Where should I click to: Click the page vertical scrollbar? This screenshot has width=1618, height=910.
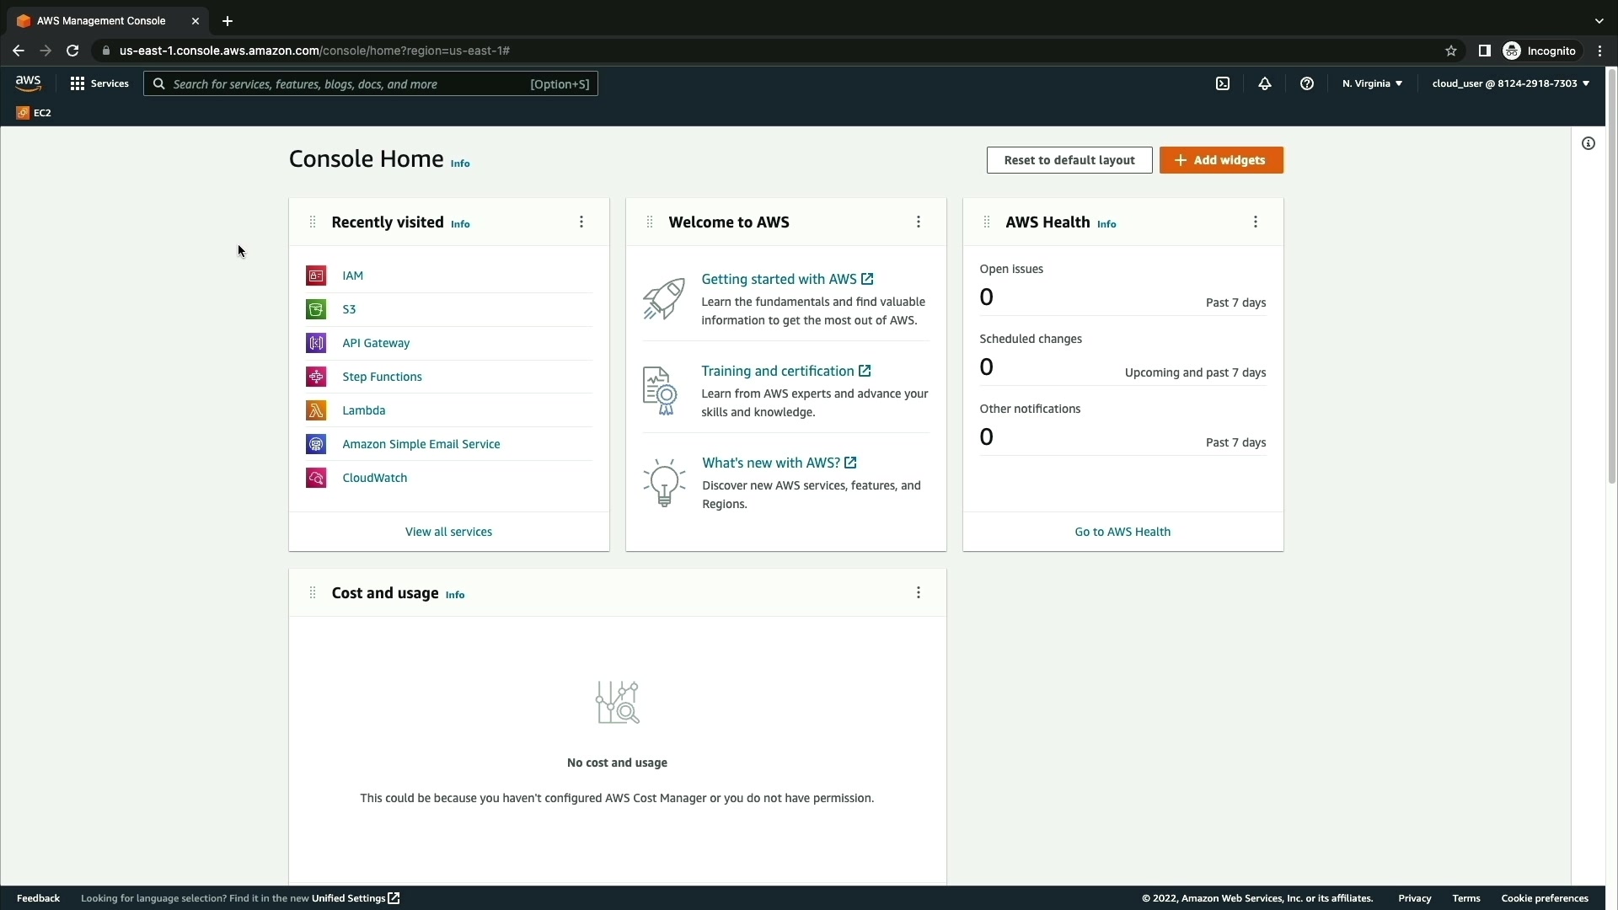1611,278
